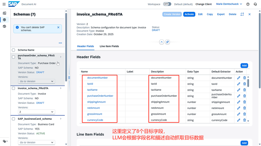
Task: Click the Edit schema button
Action: click(200, 14)
